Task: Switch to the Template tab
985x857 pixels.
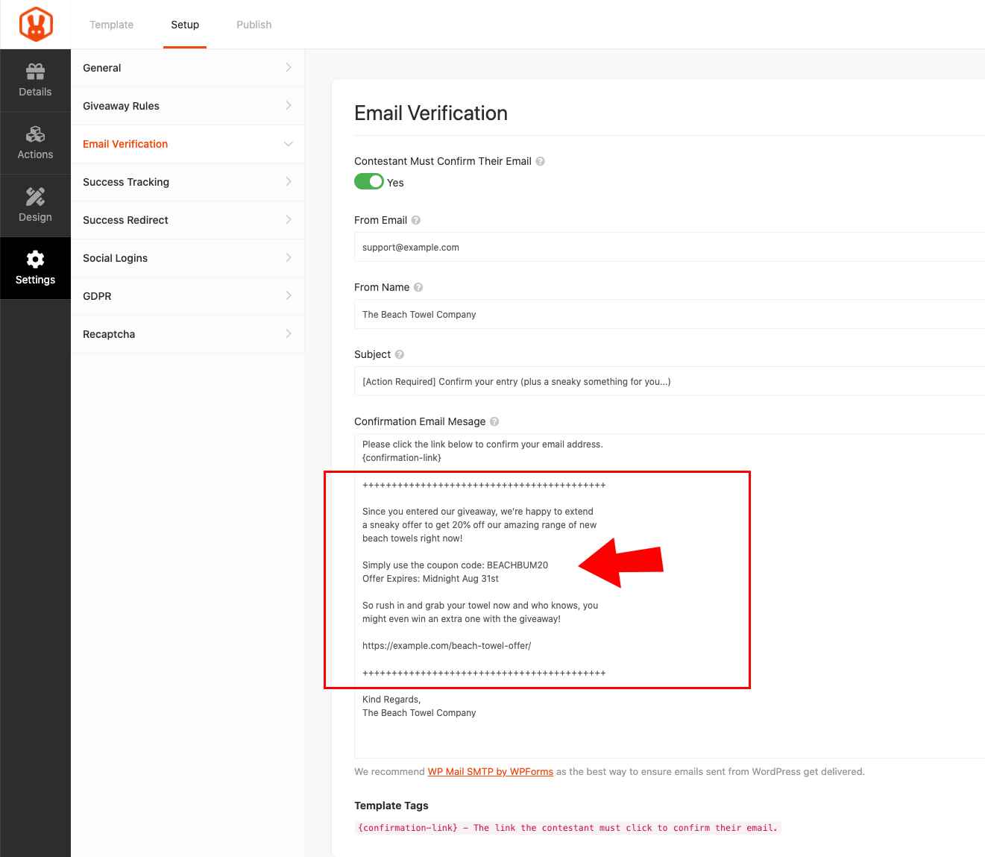Action: 111,25
